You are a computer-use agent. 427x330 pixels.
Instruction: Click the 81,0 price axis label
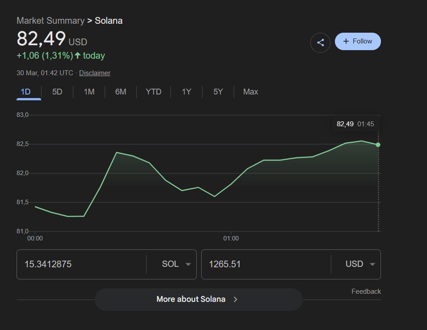pos(22,231)
